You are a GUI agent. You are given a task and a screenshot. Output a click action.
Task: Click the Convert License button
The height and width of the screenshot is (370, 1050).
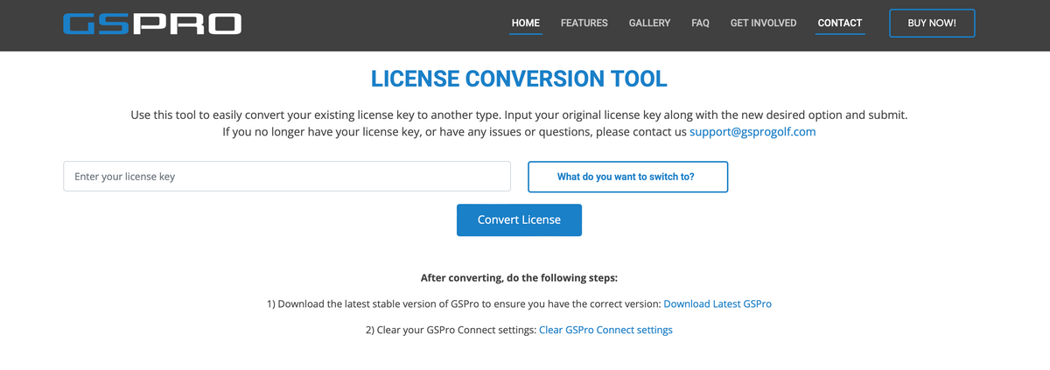tap(519, 220)
